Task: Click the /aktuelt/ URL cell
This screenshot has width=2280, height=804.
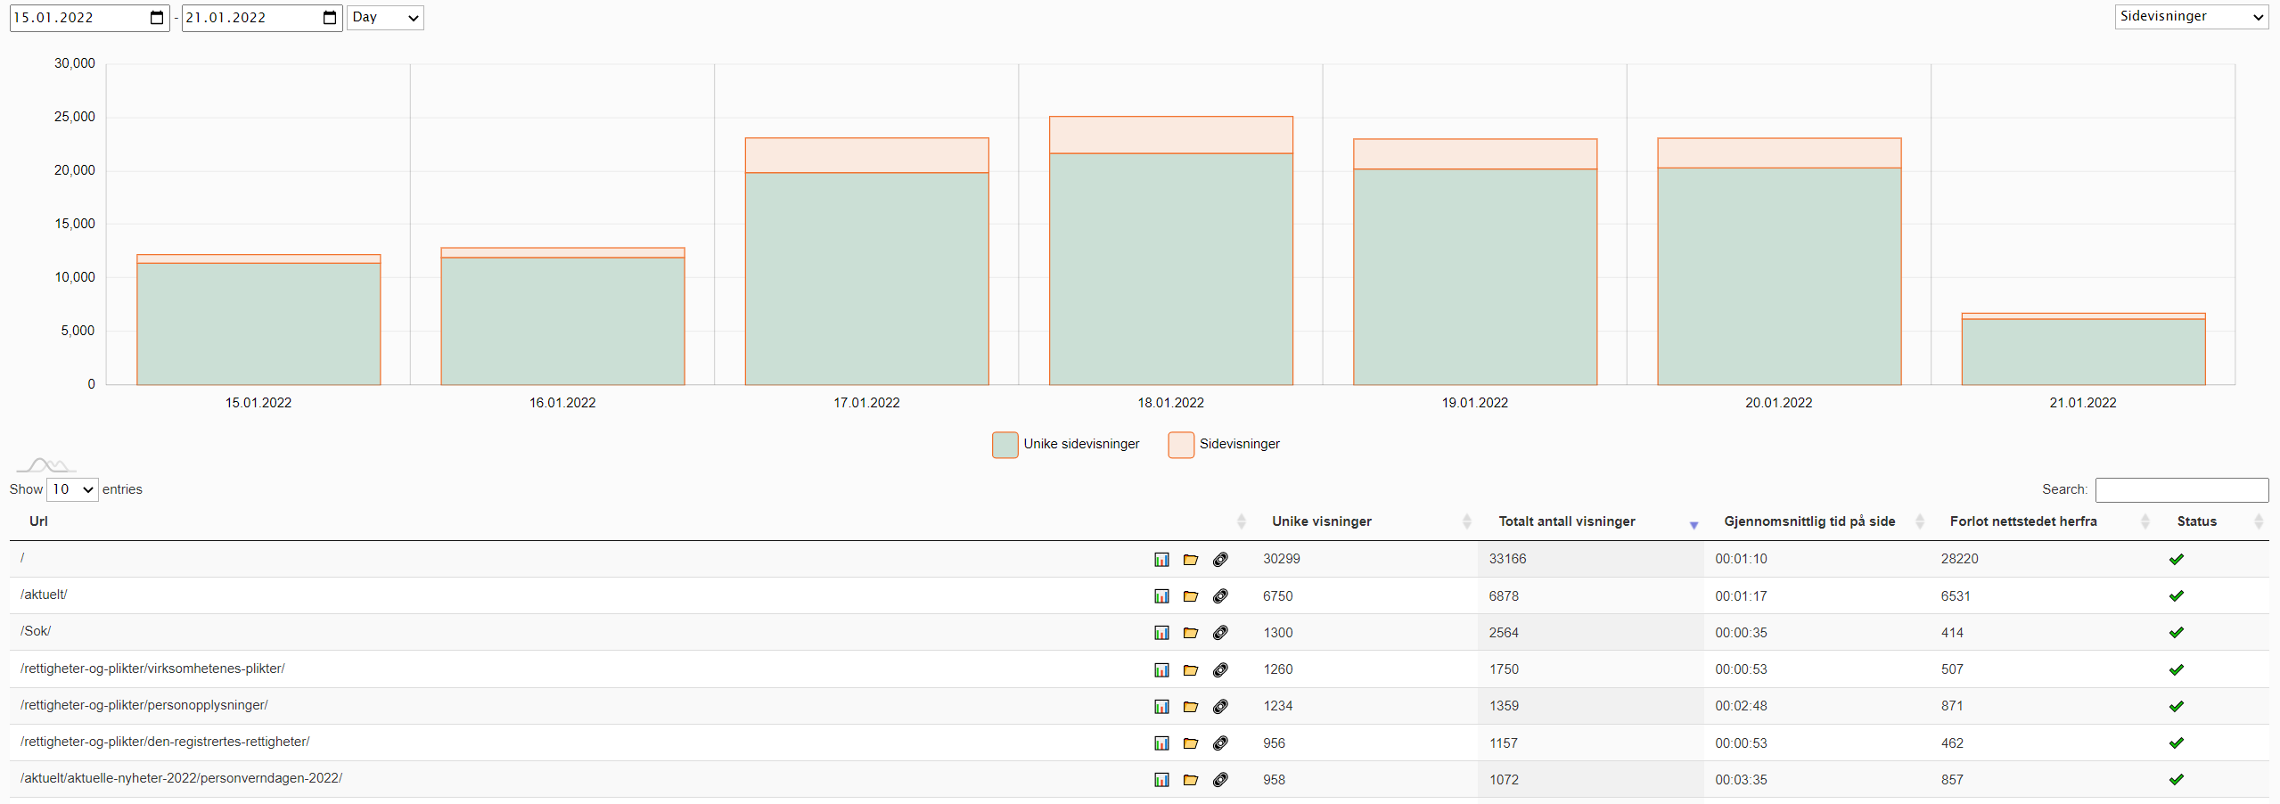Action: point(44,595)
